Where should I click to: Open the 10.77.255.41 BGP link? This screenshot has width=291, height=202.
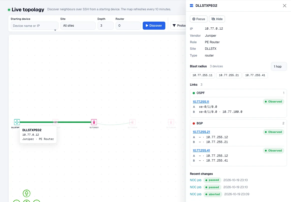point(201,150)
